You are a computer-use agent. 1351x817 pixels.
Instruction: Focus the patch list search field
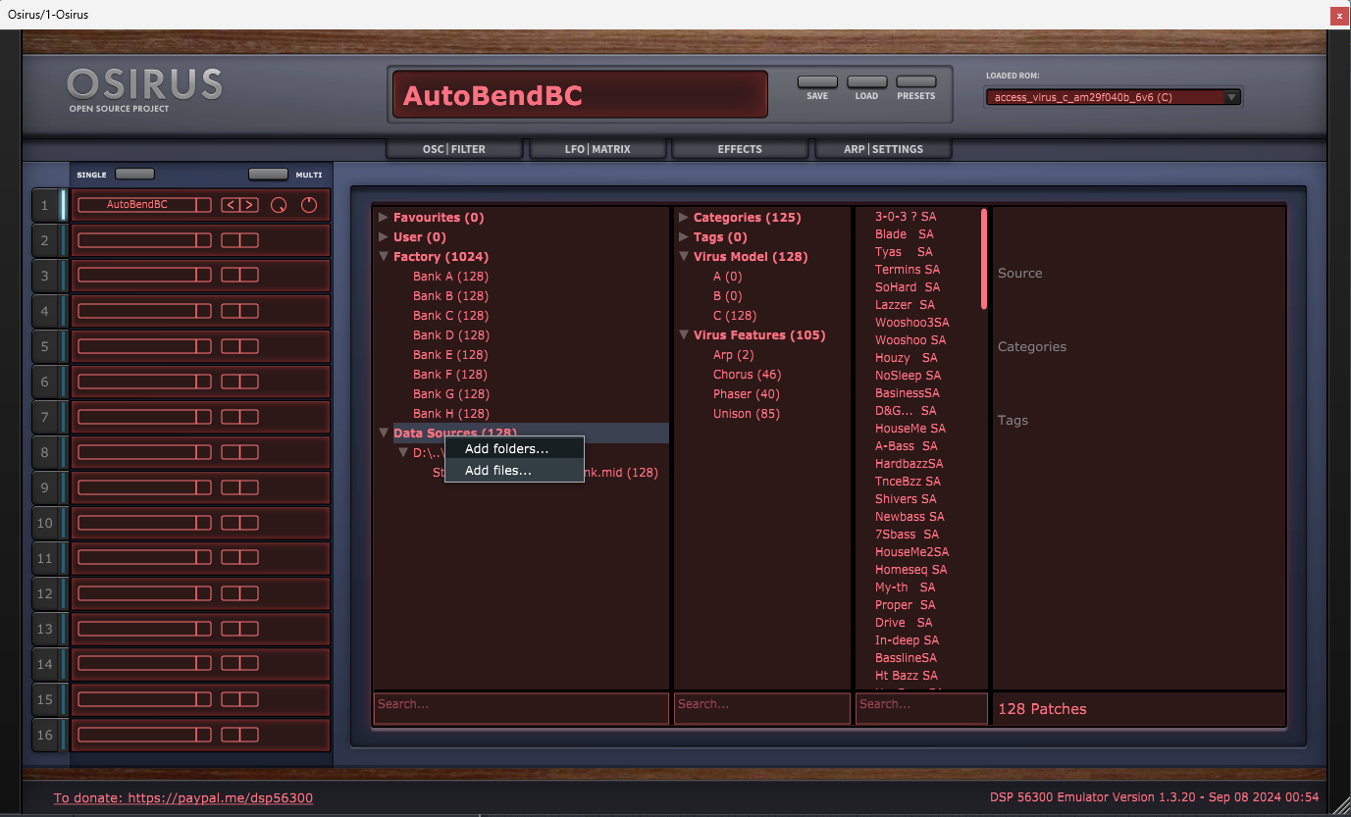(921, 709)
